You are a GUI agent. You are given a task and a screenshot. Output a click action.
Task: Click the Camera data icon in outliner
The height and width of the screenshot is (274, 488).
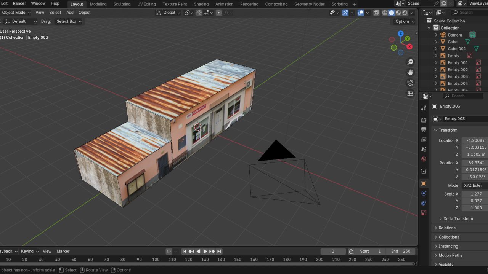[472, 35]
